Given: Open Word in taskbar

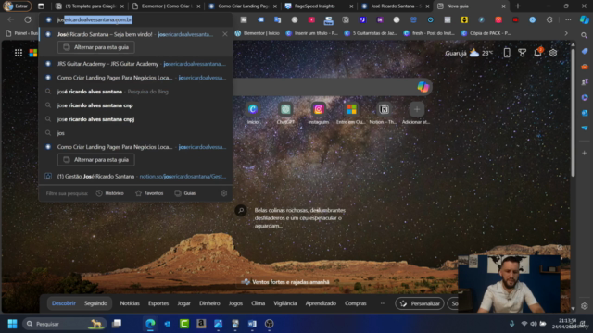Looking at the screenshot, I should point(252,324).
